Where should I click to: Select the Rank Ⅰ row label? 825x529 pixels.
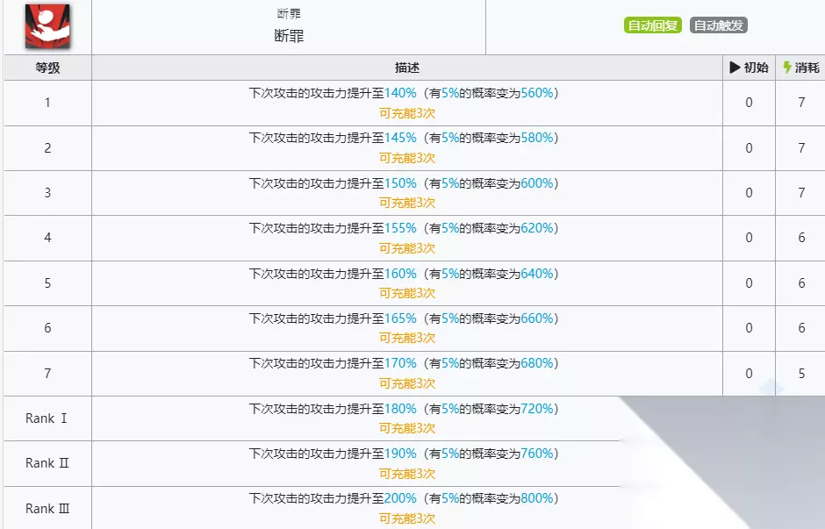[47, 418]
